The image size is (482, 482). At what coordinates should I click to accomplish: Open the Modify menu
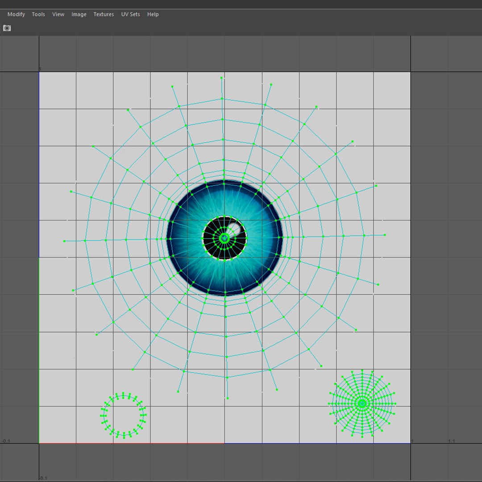[x=17, y=14]
